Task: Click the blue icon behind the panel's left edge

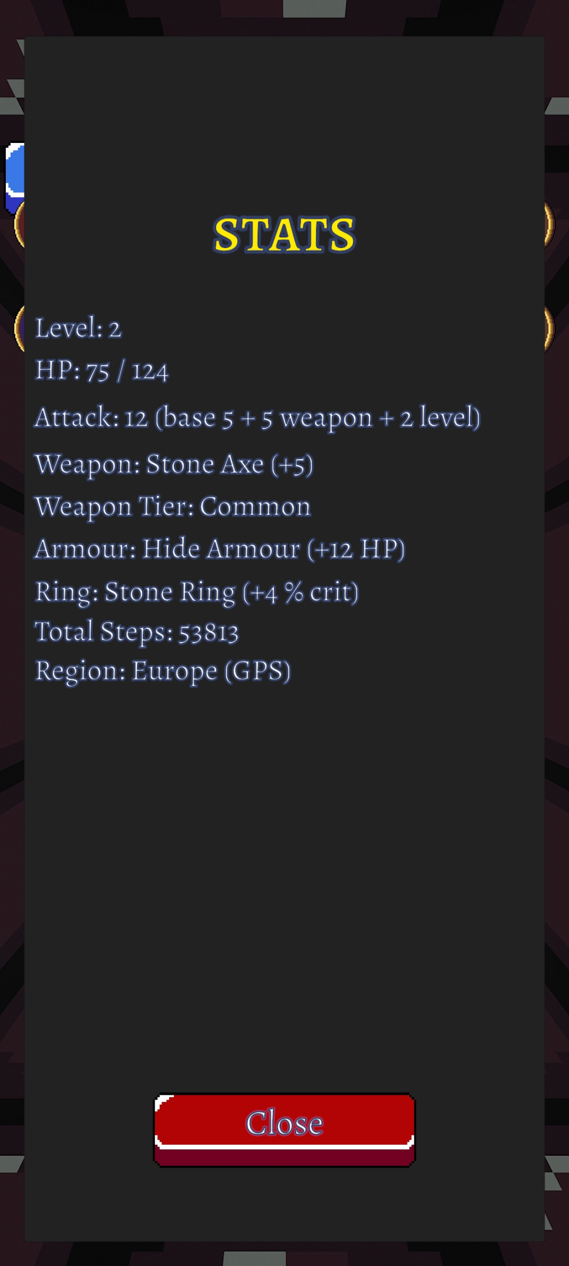Action: point(15,173)
